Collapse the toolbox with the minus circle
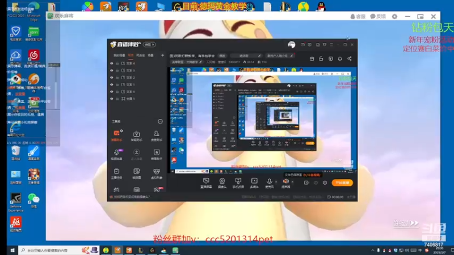 click(160, 121)
